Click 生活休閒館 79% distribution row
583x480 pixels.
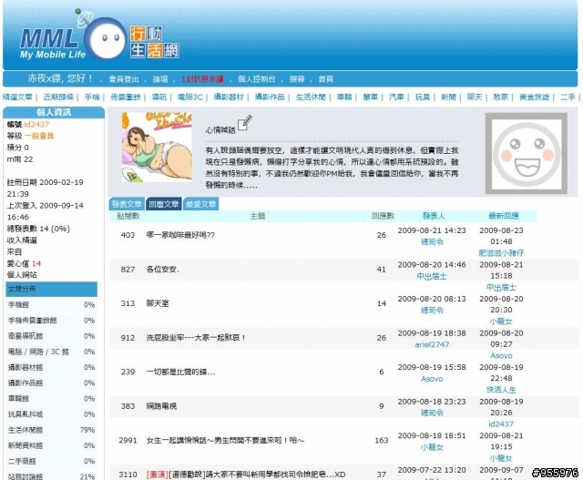pos(51,430)
